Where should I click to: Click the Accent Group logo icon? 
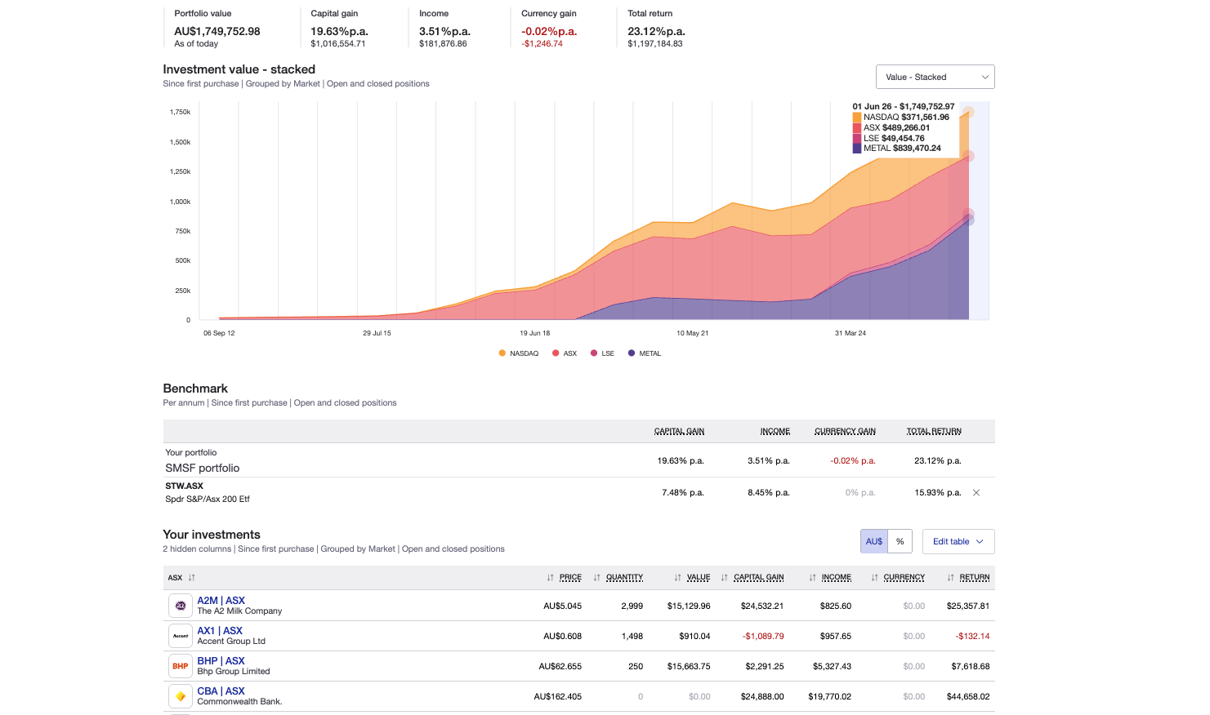[181, 636]
